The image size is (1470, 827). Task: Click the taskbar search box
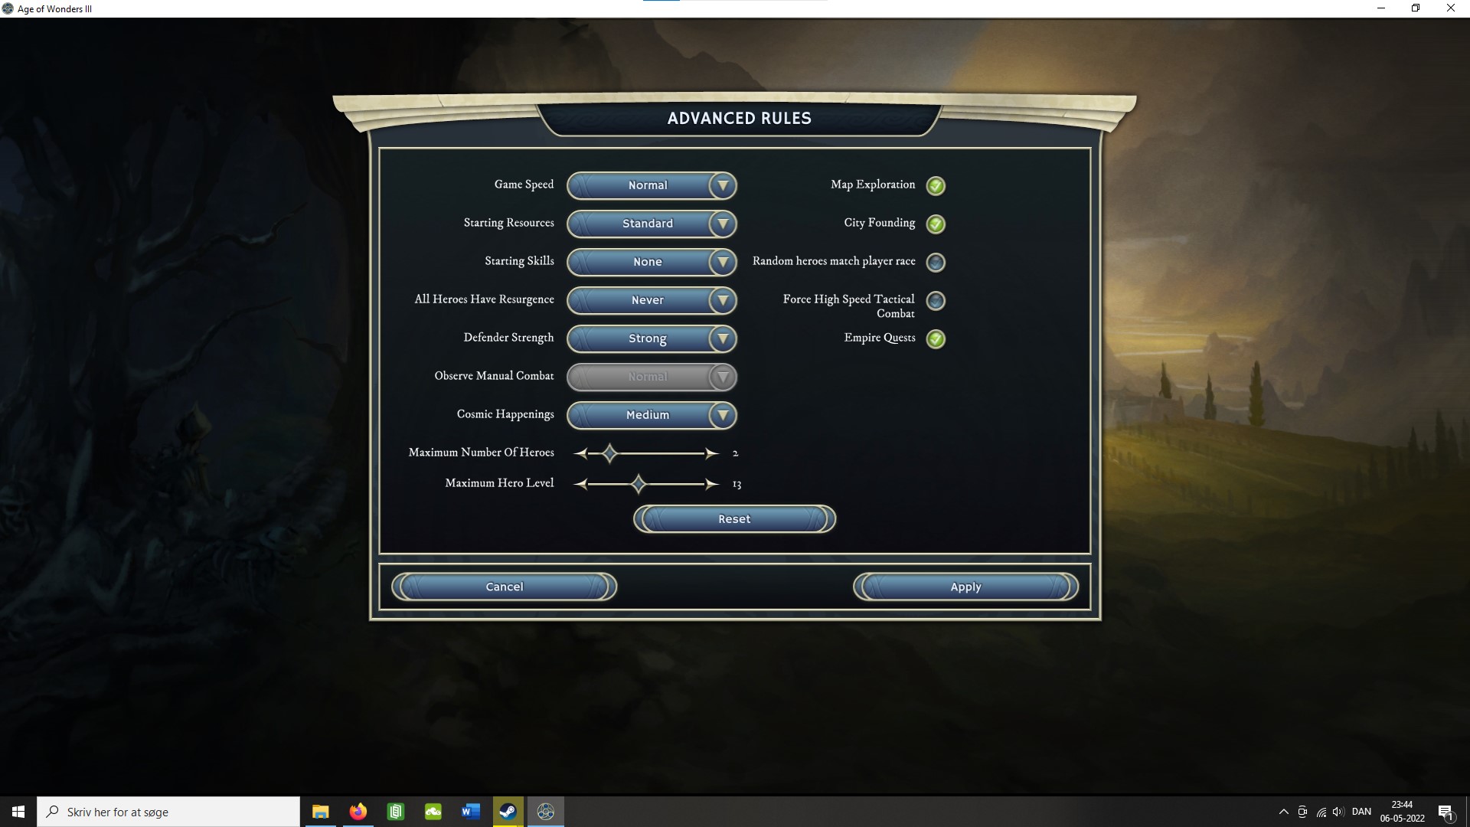click(168, 812)
